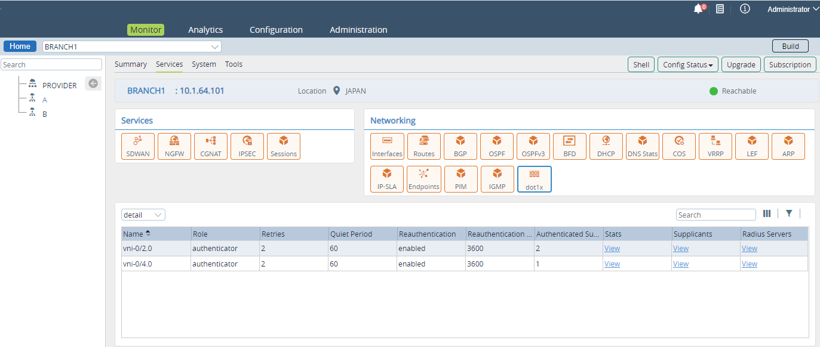The width and height of the screenshot is (820, 347).
Task: Click the table filter funnel icon
Action: click(x=789, y=214)
